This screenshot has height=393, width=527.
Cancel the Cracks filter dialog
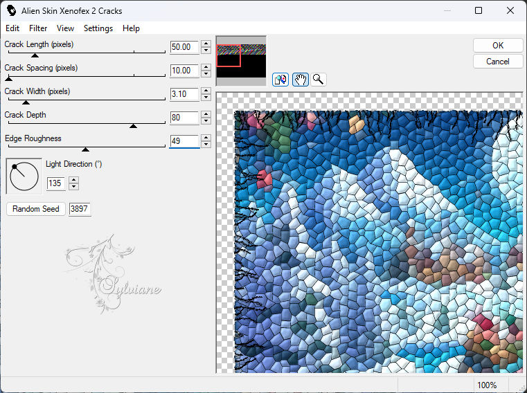498,62
